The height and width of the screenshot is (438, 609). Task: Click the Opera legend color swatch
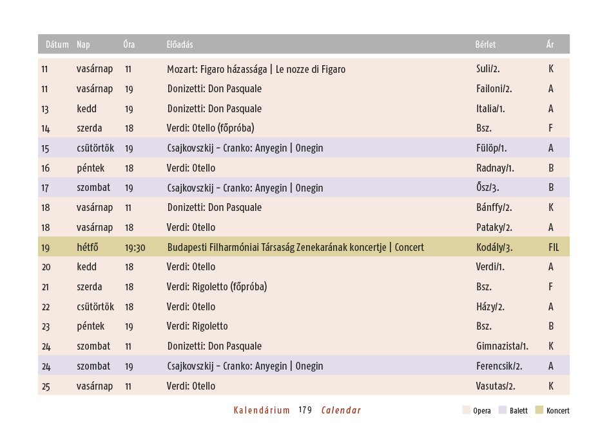[467, 411]
